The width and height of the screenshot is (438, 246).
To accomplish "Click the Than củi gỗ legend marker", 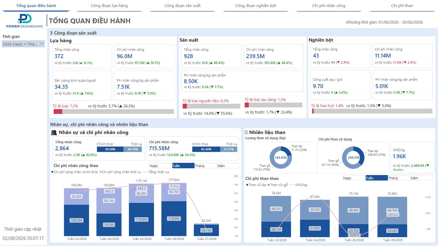I will tap(269, 185).
